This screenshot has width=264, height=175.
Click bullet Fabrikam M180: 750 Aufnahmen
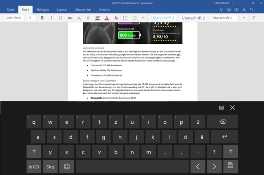tap(106, 70)
